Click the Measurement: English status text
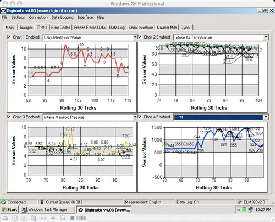The image size is (275, 222). (x=143, y=202)
